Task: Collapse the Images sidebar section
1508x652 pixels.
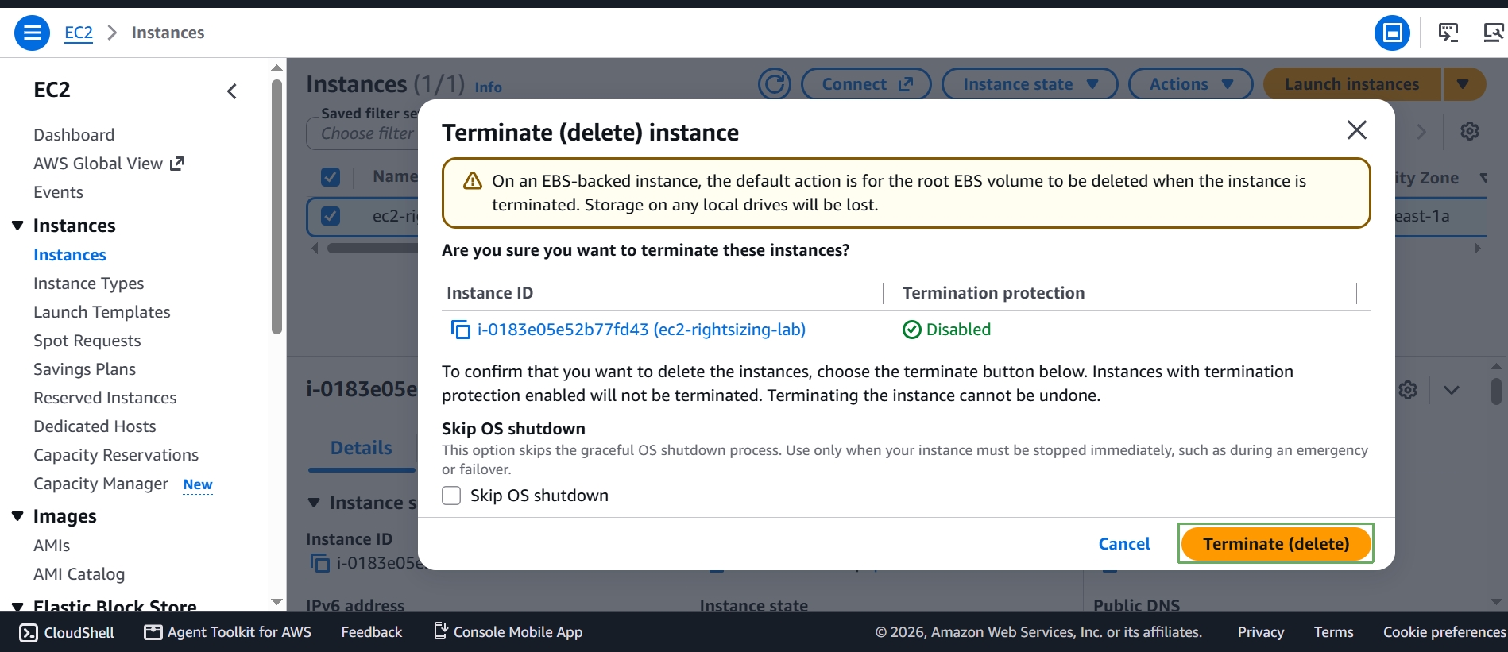Action: [x=17, y=516]
